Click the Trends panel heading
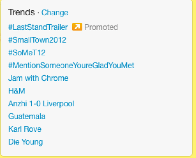 point(21,12)
